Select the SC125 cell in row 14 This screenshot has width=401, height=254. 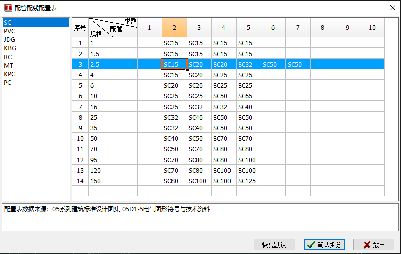pyautogui.click(x=248, y=181)
